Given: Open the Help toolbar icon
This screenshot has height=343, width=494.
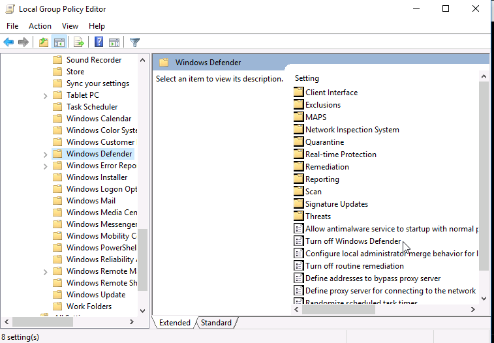Looking at the screenshot, I should click(99, 42).
